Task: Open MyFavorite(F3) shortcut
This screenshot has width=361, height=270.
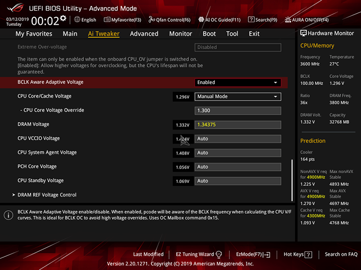Action: coord(122,20)
